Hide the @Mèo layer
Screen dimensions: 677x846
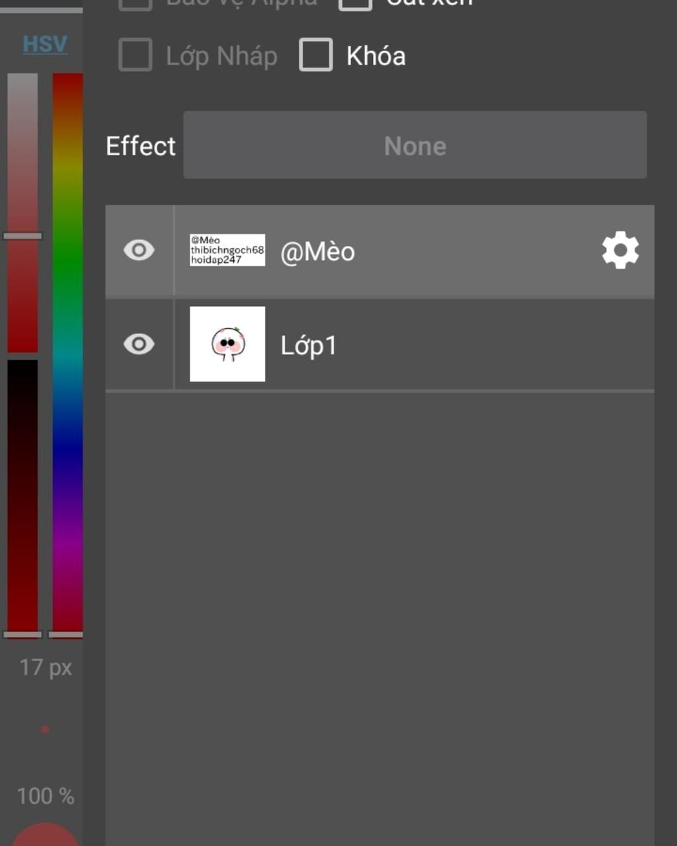pos(139,250)
